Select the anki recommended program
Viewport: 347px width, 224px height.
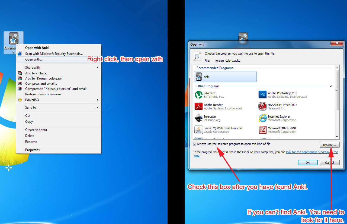(225, 77)
